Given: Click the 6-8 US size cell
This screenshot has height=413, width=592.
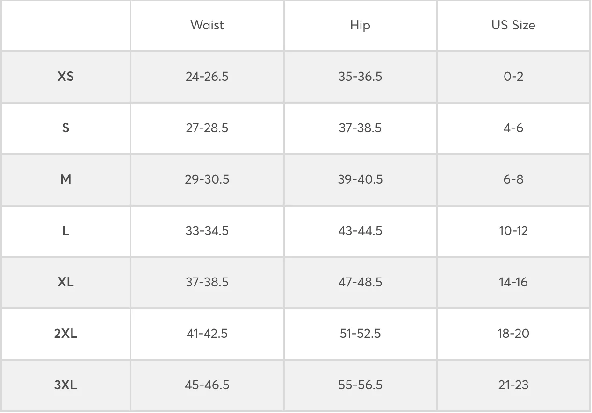Looking at the screenshot, I should click(x=513, y=179).
